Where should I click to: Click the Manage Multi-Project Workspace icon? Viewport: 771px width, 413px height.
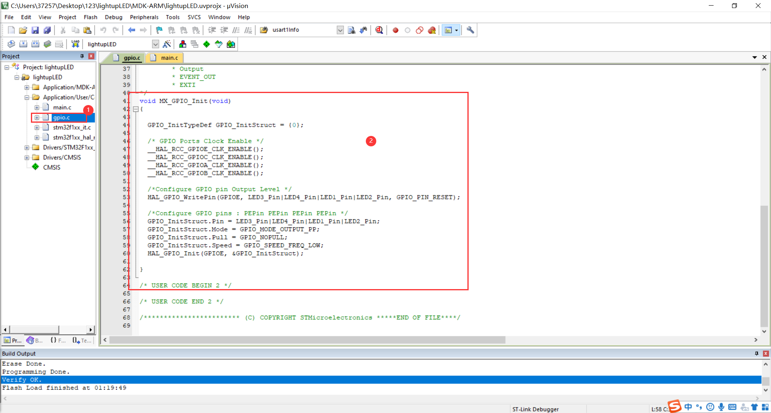click(x=195, y=44)
